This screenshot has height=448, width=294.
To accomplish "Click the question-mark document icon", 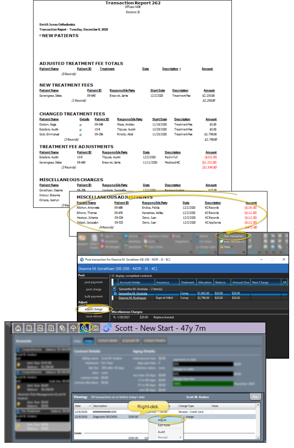I will 51,328.
